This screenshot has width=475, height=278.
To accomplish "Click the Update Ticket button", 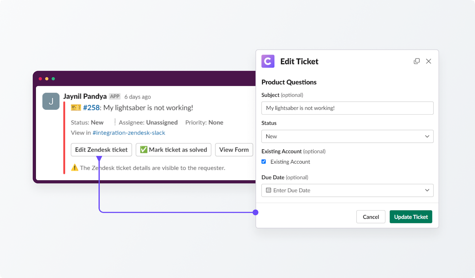I will (x=411, y=217).
